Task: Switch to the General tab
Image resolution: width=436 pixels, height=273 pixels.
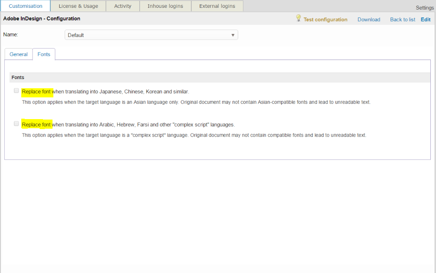Action: tap(19, 54)
